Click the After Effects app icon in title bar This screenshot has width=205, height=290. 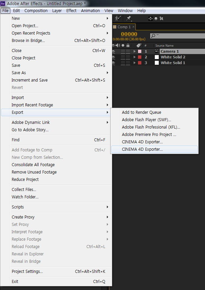coord(3,3)
